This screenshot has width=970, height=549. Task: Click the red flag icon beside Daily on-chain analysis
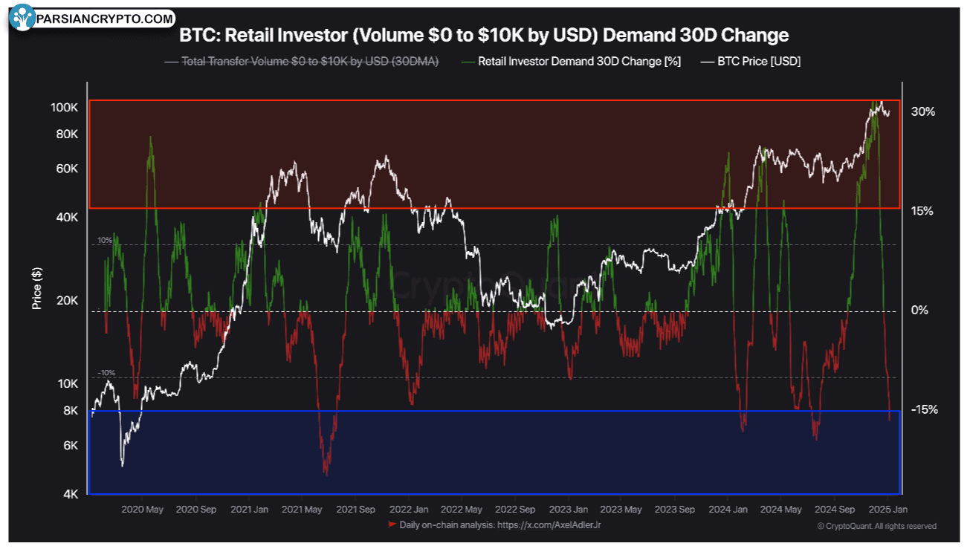coord(392,525)
